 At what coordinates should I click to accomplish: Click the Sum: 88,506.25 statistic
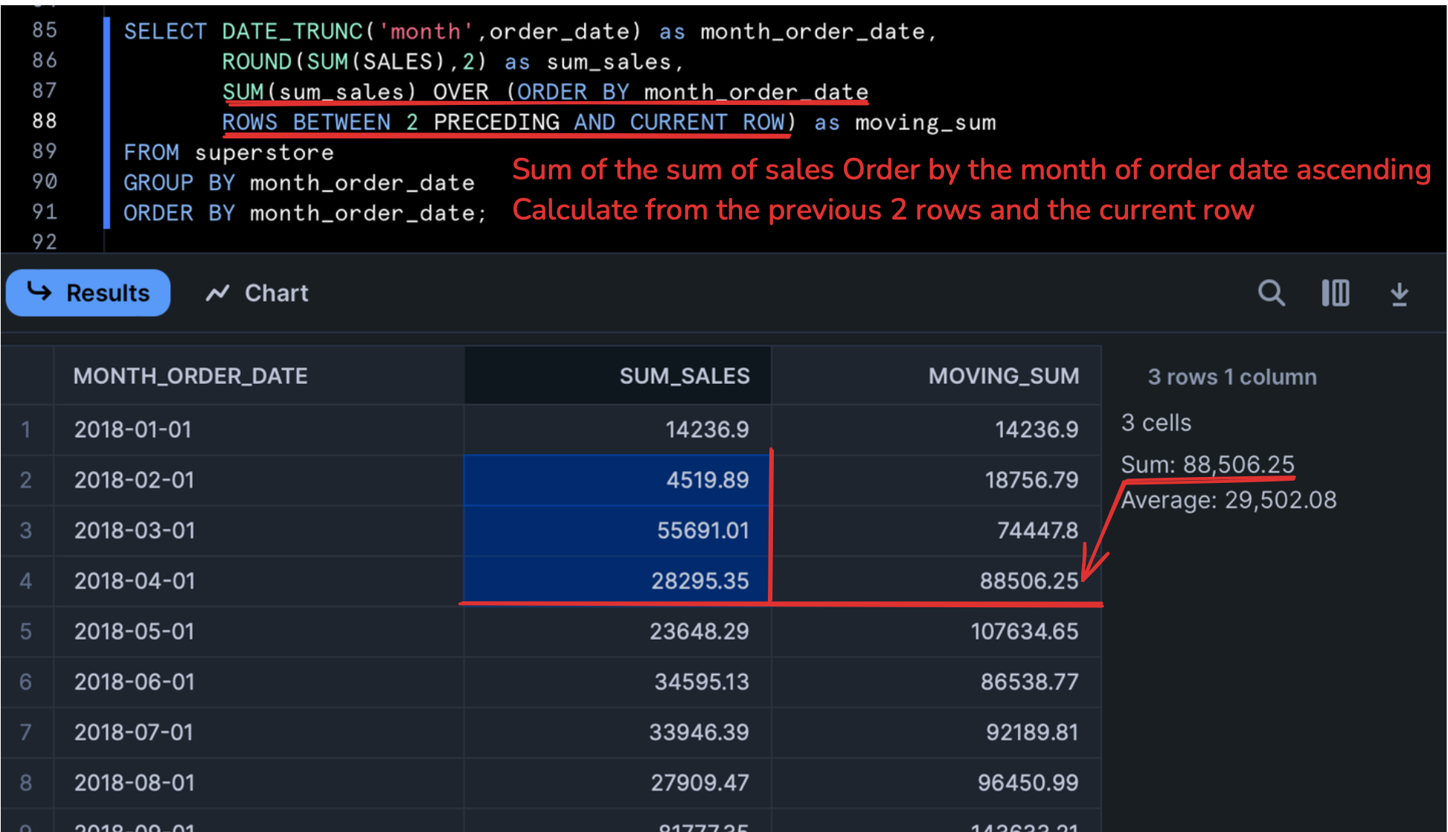click(1207, 464)
